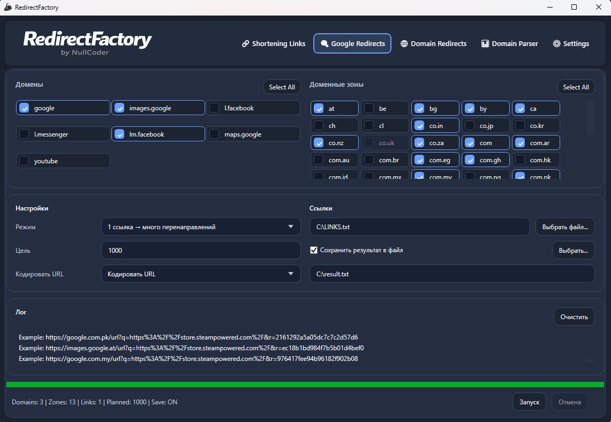Click the Выбрать файл... button
Viewport: 611px width, 422px height.
[565, 227]
